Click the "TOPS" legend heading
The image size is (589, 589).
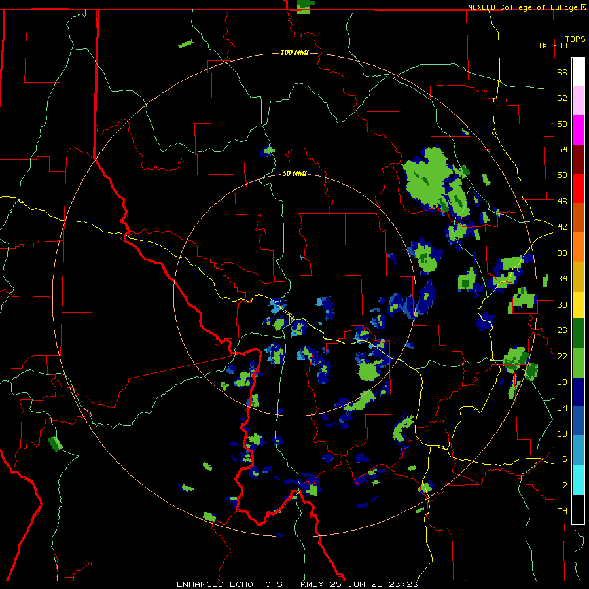575,39
